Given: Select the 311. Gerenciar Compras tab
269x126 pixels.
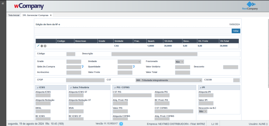Looking at the screenshot, I should tap(35, 15).
